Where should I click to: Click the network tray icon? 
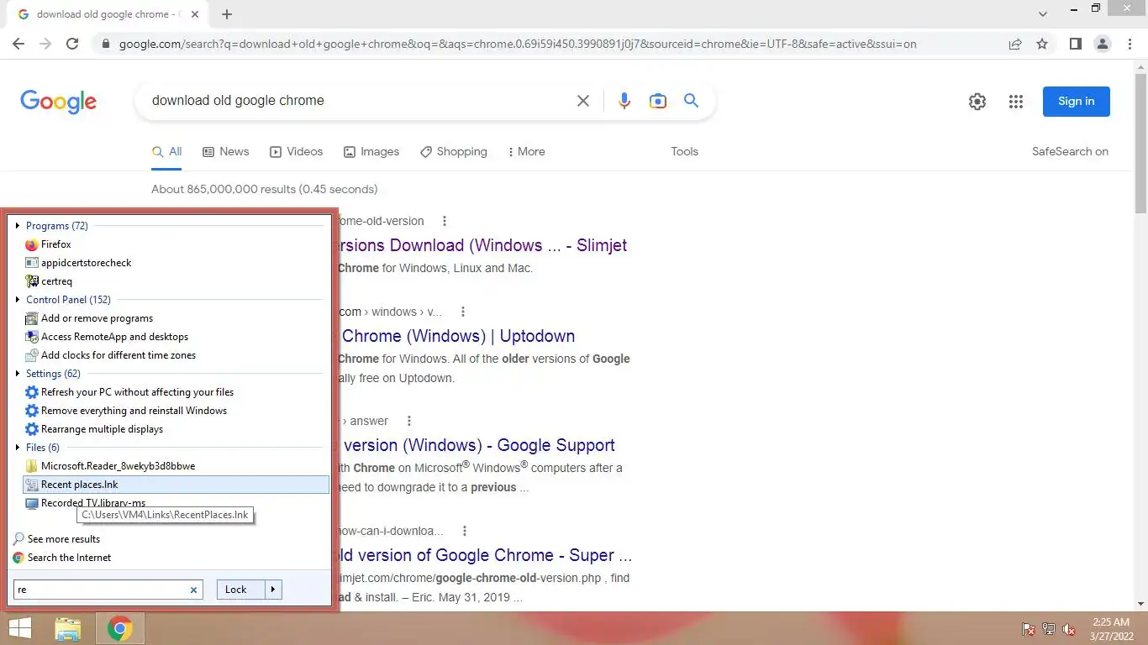(x=1048, y=629)
